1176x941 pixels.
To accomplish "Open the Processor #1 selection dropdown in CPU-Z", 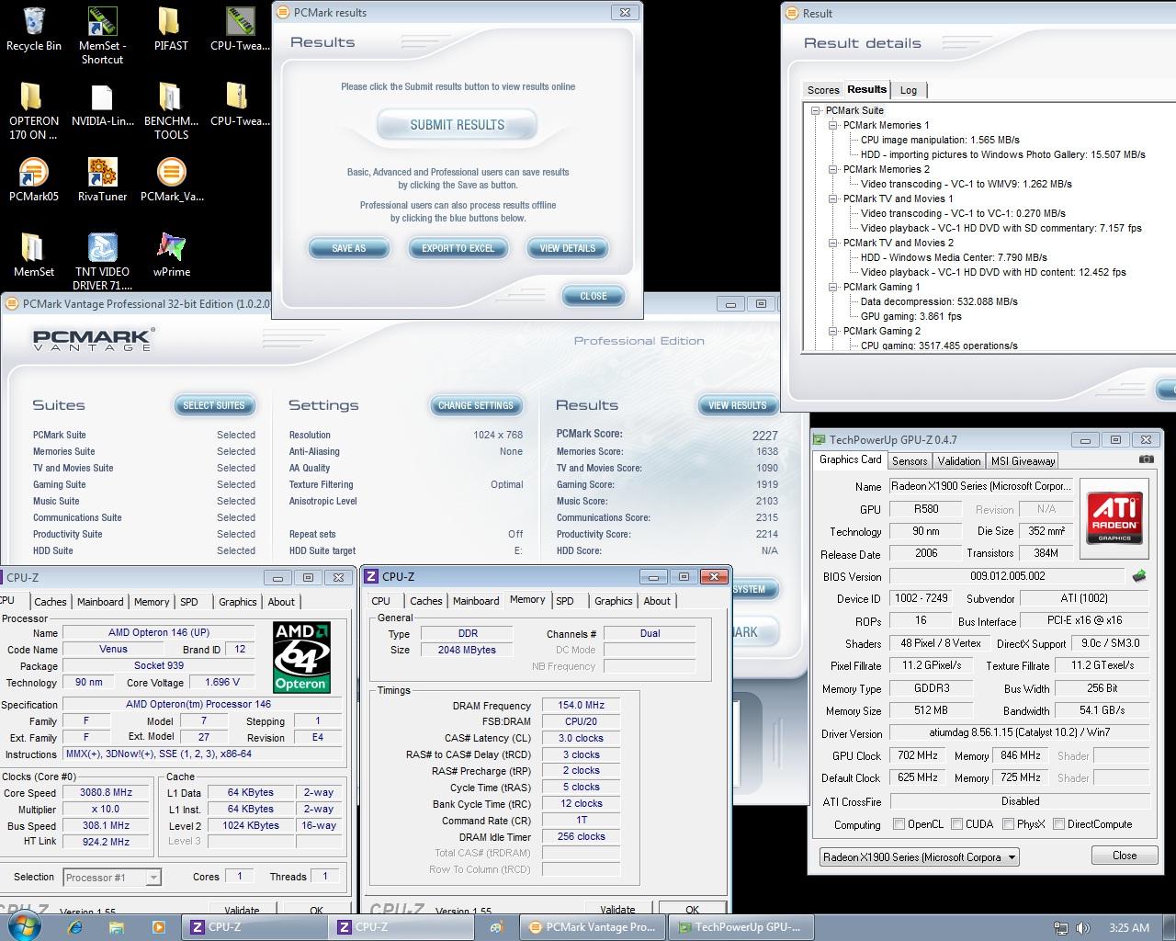I will pyautogui.click(x=112, y=878).
